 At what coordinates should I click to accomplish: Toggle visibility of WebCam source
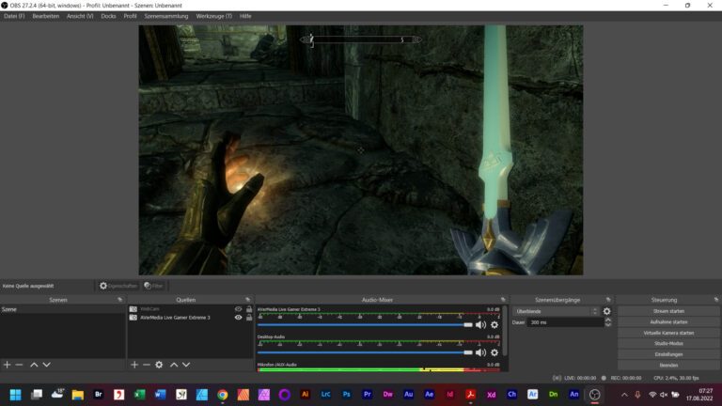pyautogui.click(x=238, y=309)
